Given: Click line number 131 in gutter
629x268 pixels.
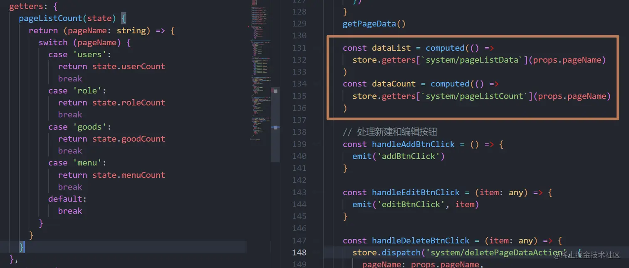Looking at the screenshot, I should (299, 48).
